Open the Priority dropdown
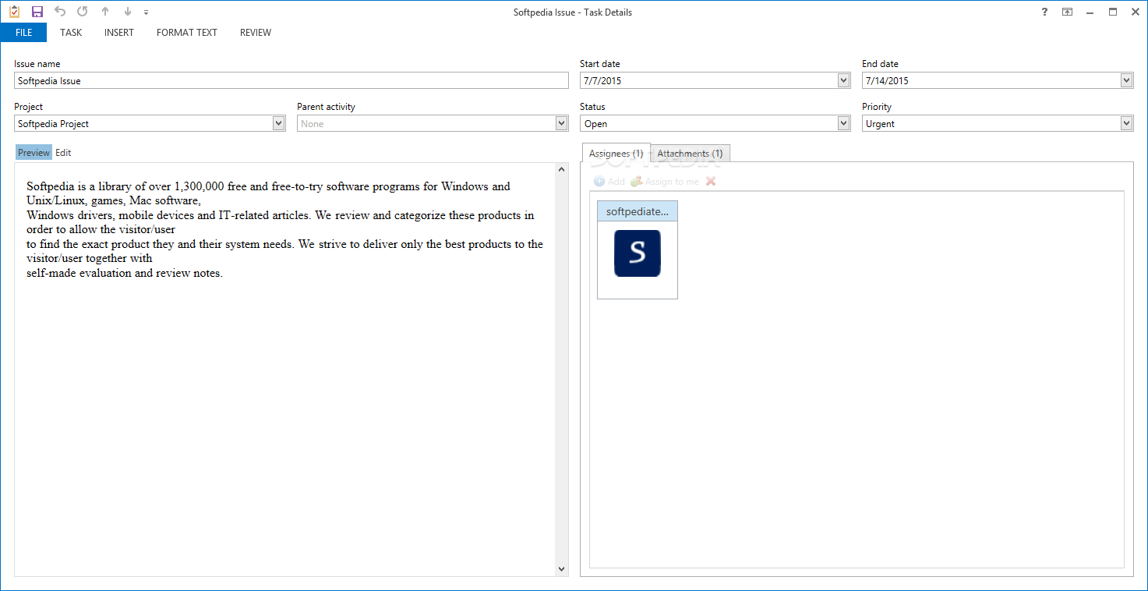 point(1126,123)
